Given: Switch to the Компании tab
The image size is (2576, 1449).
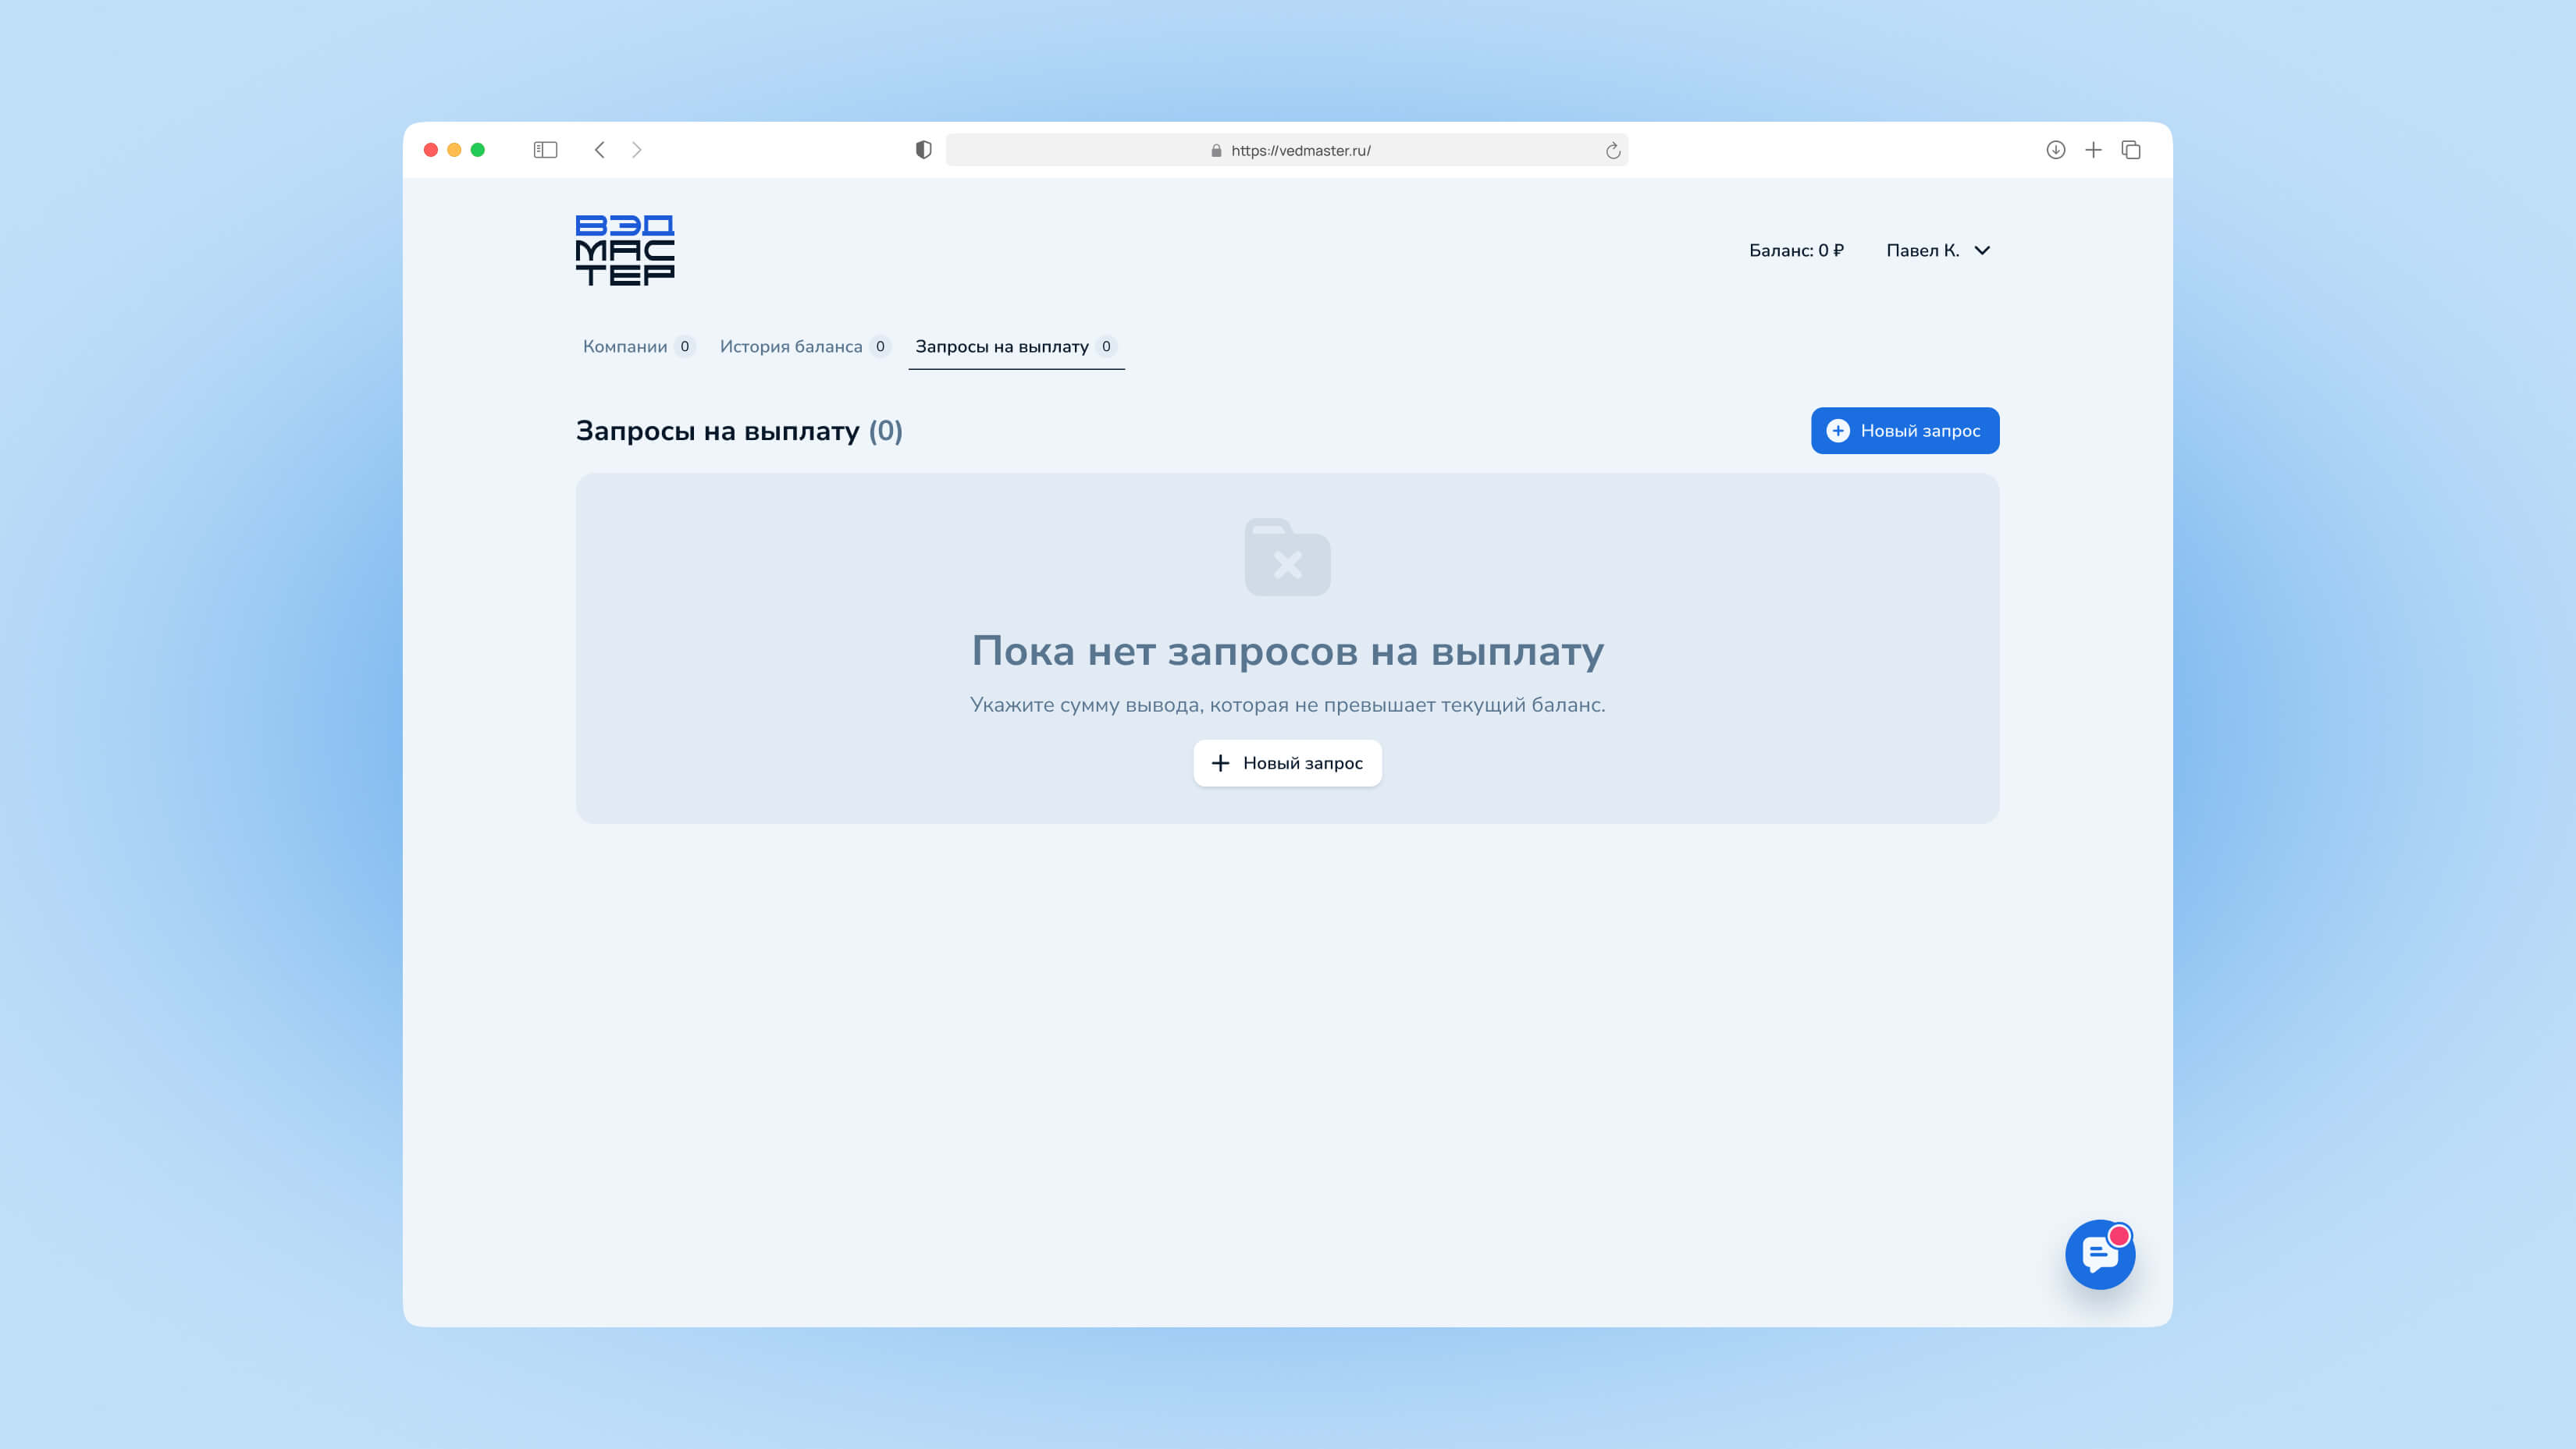Looking at the screenshot, I should click(x=625, y=346).
